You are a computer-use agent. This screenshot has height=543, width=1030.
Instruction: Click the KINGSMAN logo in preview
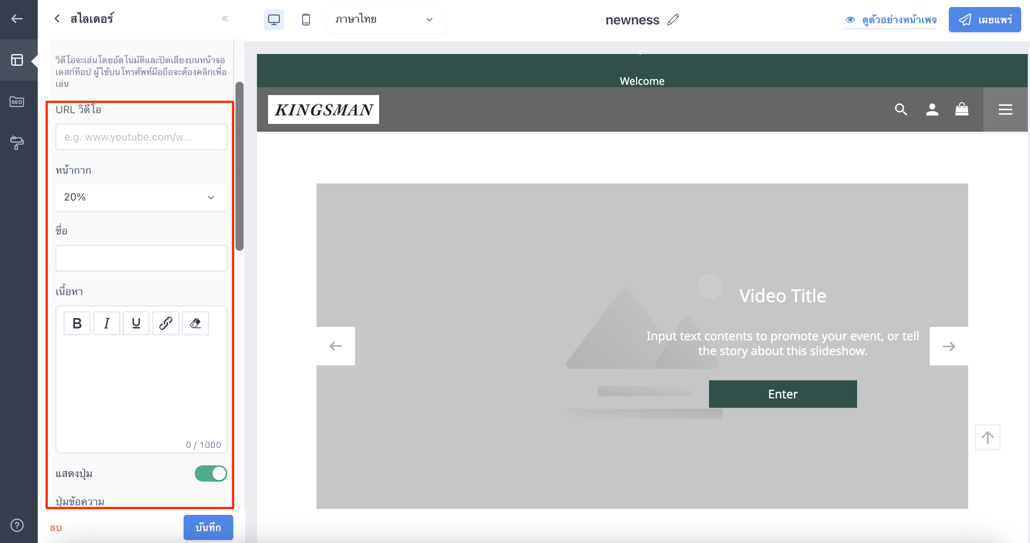pos(323,109)
